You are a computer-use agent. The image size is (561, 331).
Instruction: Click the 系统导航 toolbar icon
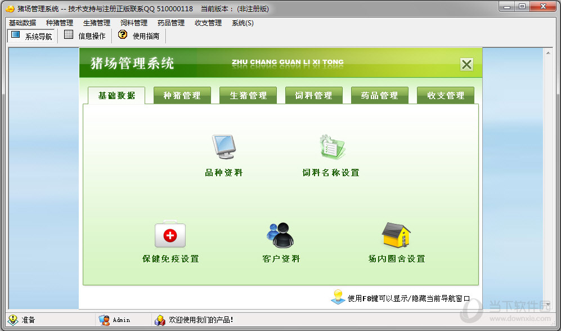click(x=15, y=35)
